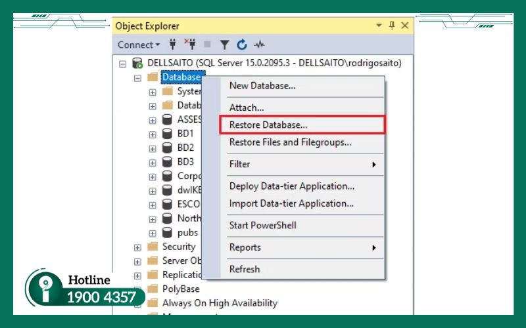
Task: Click the pubs database cylinder icon
Action: coord(167,232)
